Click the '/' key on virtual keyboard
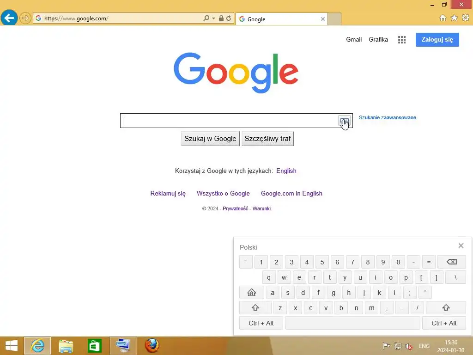 coord(417,308)
